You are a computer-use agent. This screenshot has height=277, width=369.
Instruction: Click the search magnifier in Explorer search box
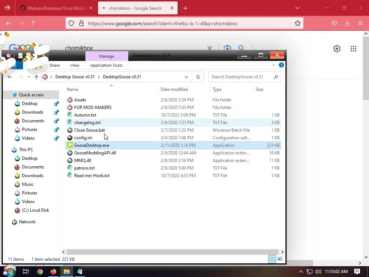pos(276,77)
